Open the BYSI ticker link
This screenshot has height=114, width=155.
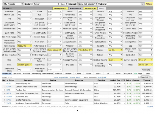pyautogui.click(x=8, y=83)
